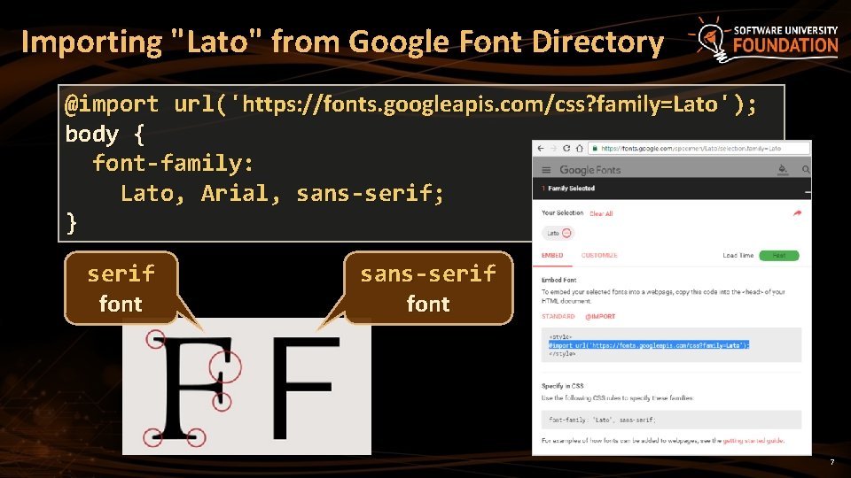This screenshot has height=478, width=851.
Task: Minimize the Family Selected drawer
Action: pyautogui.click(x=808, y=192)
